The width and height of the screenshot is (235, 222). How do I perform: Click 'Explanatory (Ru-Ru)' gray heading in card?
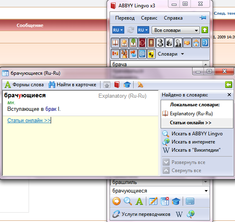pyautogui.click(x=122, y=96)
